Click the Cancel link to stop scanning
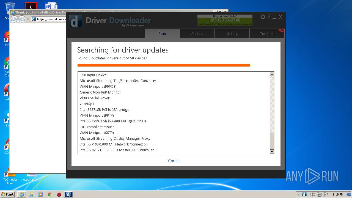Viewport: 352px width, 198px height. (x=174, y=161)
